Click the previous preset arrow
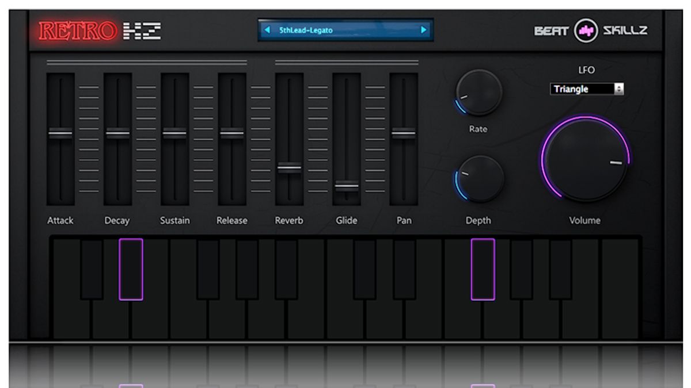This screenshot has height=388, width=691. (x=266, y=31)
